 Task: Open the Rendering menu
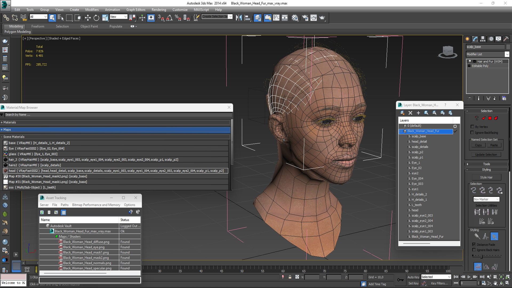[x=159, y=10]
